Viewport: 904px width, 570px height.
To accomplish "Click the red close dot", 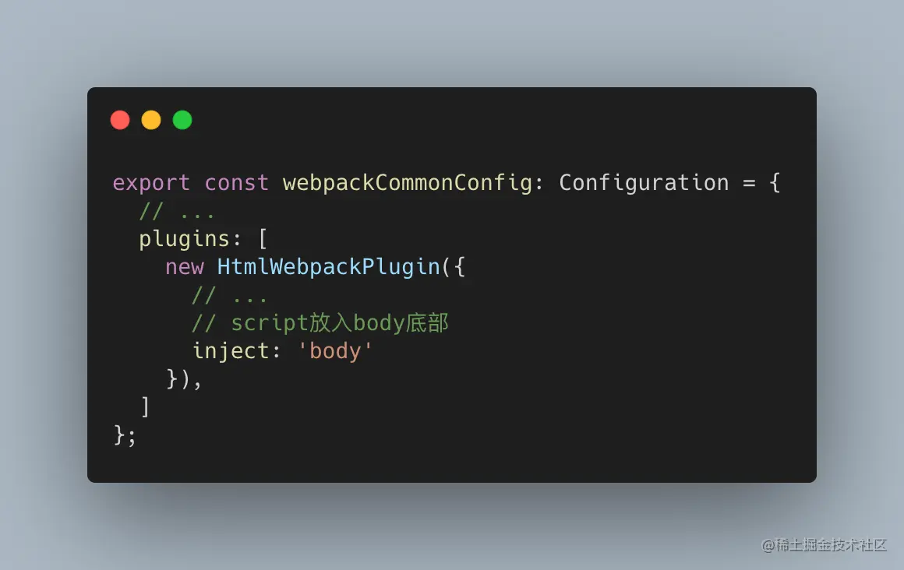I will [120, 120].
